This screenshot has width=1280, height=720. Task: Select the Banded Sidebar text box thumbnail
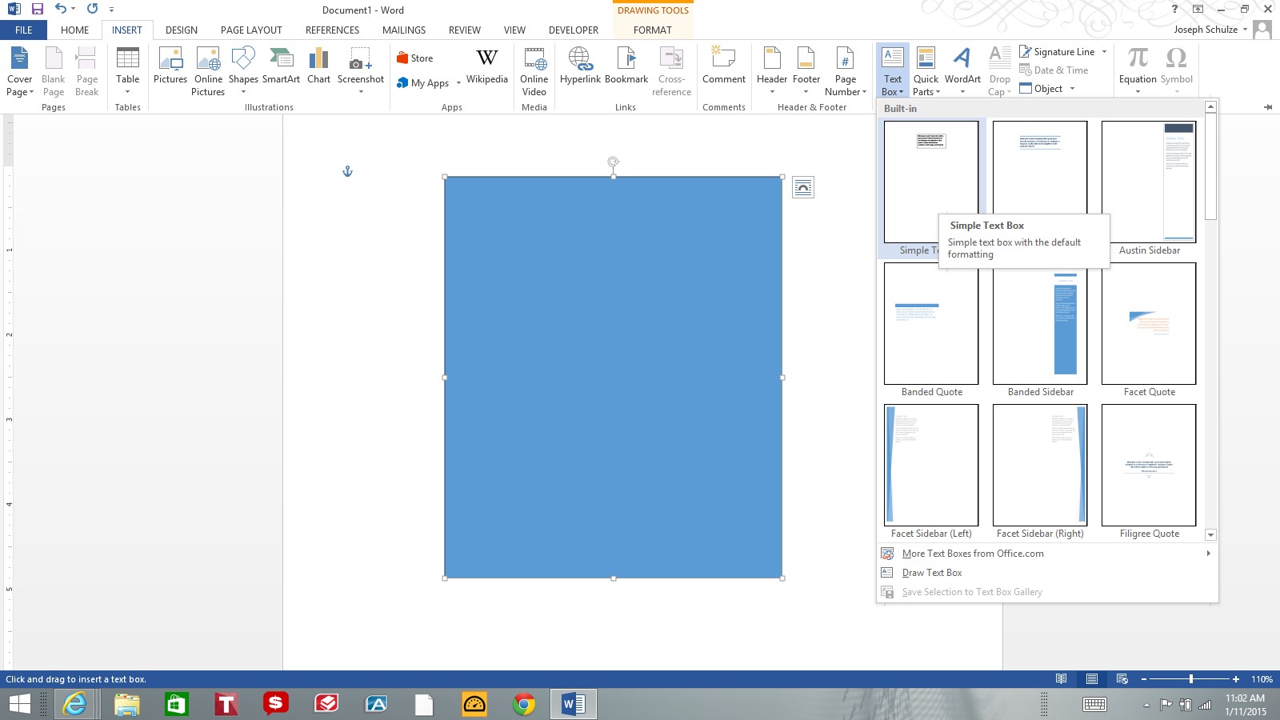(1040, 324)
